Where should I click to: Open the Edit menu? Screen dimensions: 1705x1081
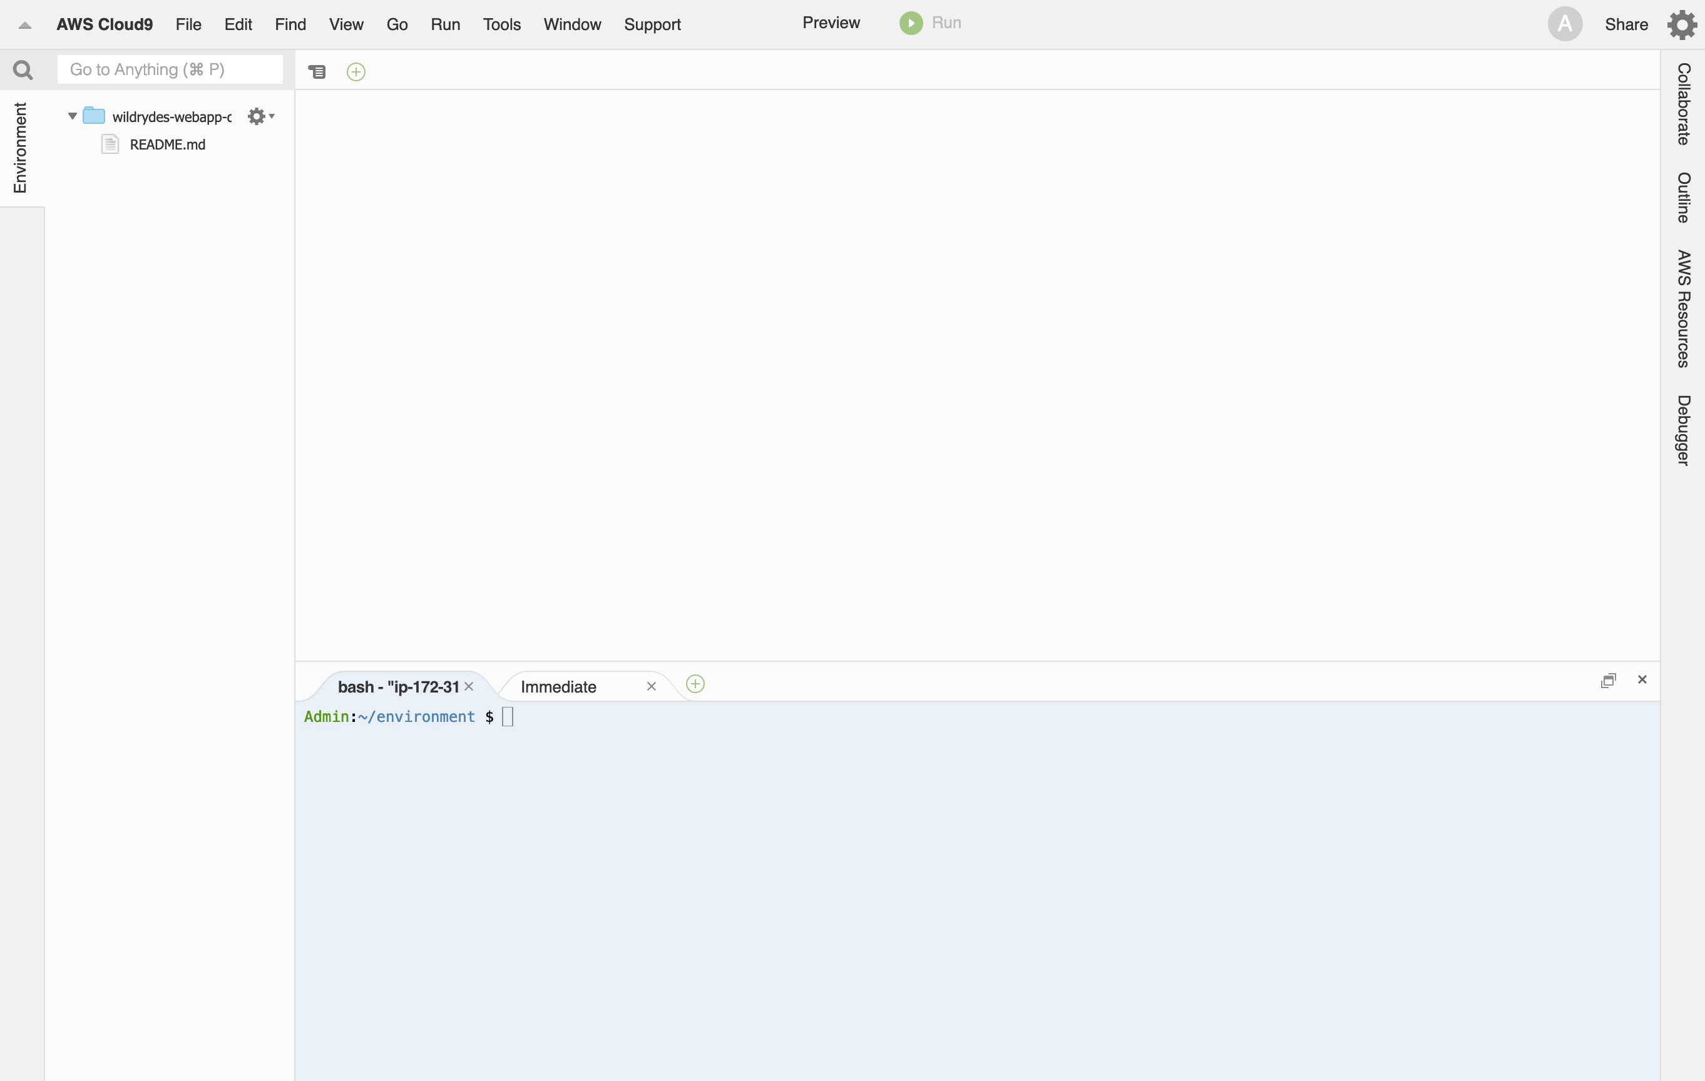point(238,25)
